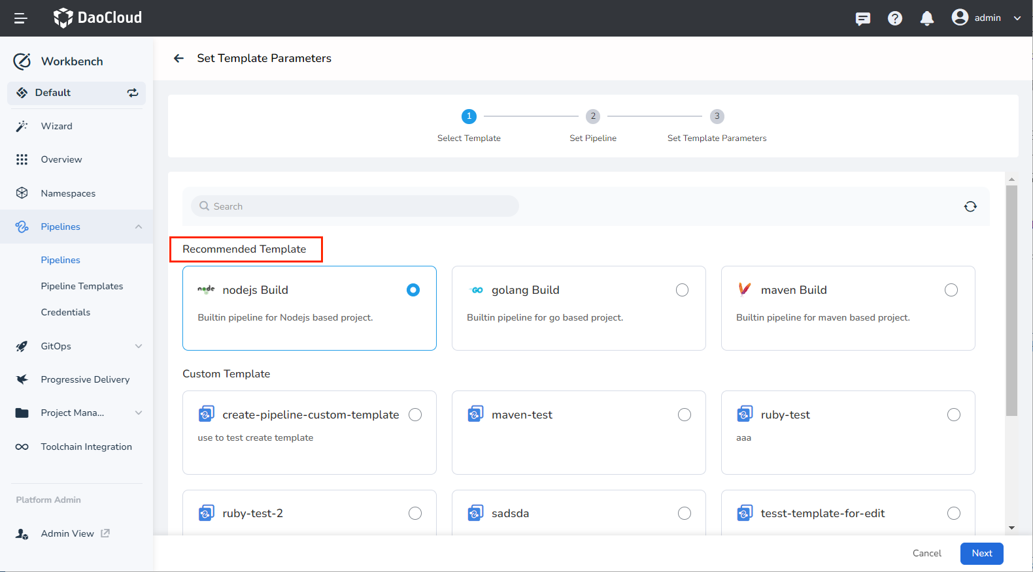Go to Credentials in the sidebar
The image size is (1033, 572).
coord(65,312)
